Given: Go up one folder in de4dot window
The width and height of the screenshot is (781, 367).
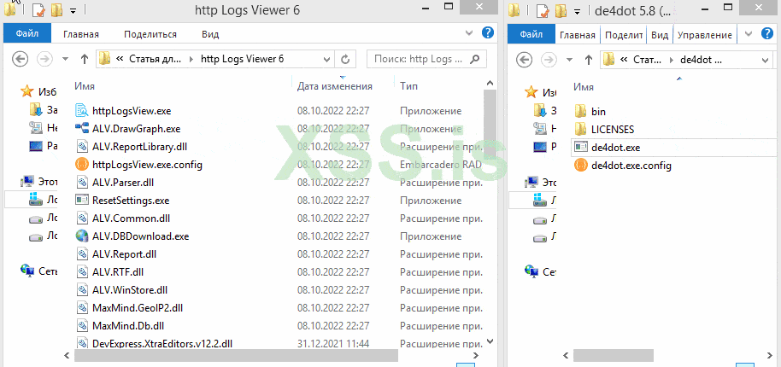Looking at the screenshot, I should [588, 60].
